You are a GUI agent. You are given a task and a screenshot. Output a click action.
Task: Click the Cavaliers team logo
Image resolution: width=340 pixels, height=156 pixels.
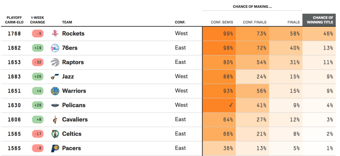55,120
